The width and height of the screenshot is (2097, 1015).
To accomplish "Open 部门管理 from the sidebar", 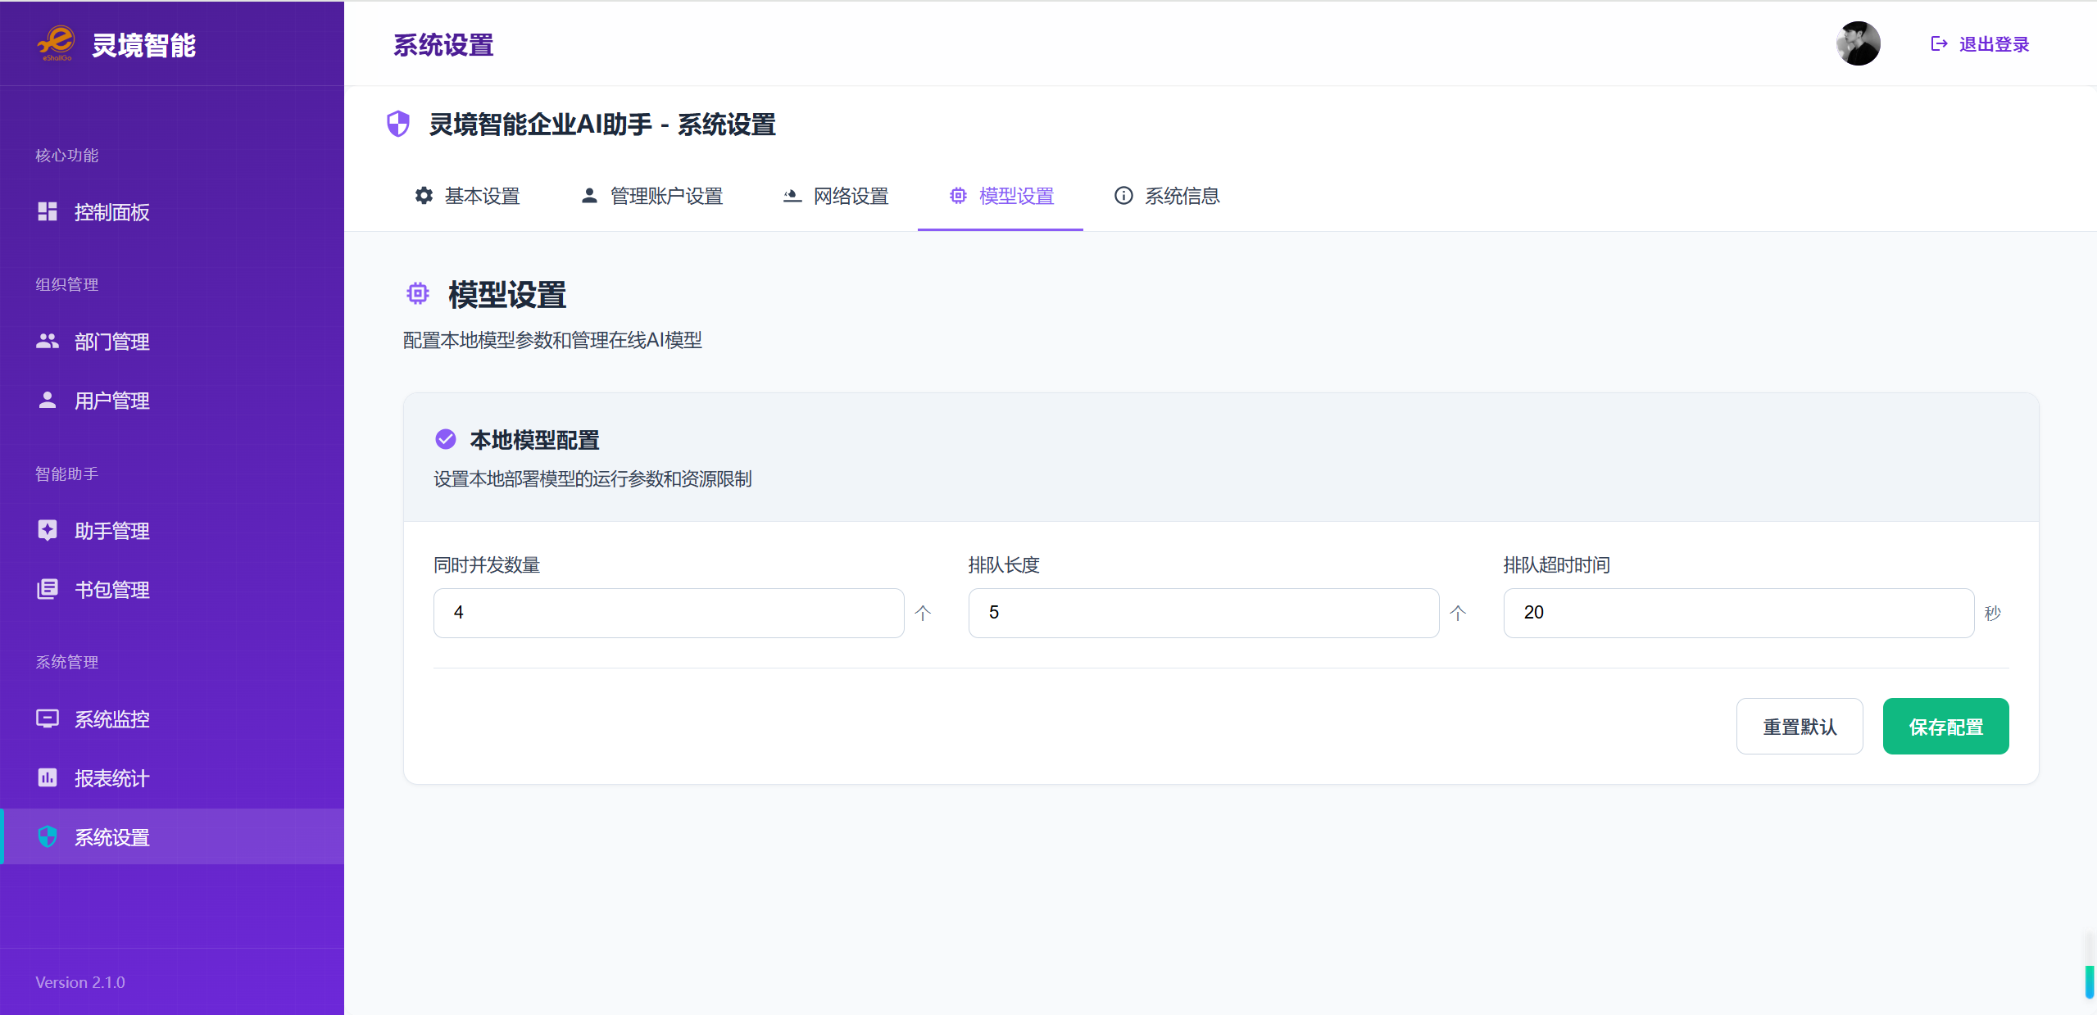I will [x=111, y=342].
